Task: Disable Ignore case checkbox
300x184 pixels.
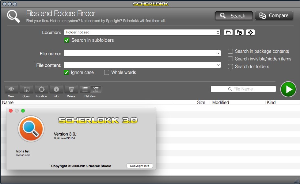Action: (x=66, y=72)
